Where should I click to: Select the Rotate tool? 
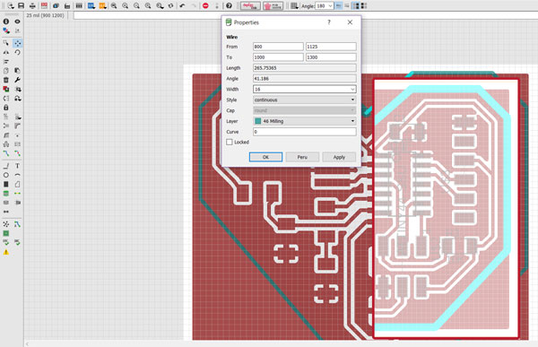pyautogui.click(x=17, y=52)
